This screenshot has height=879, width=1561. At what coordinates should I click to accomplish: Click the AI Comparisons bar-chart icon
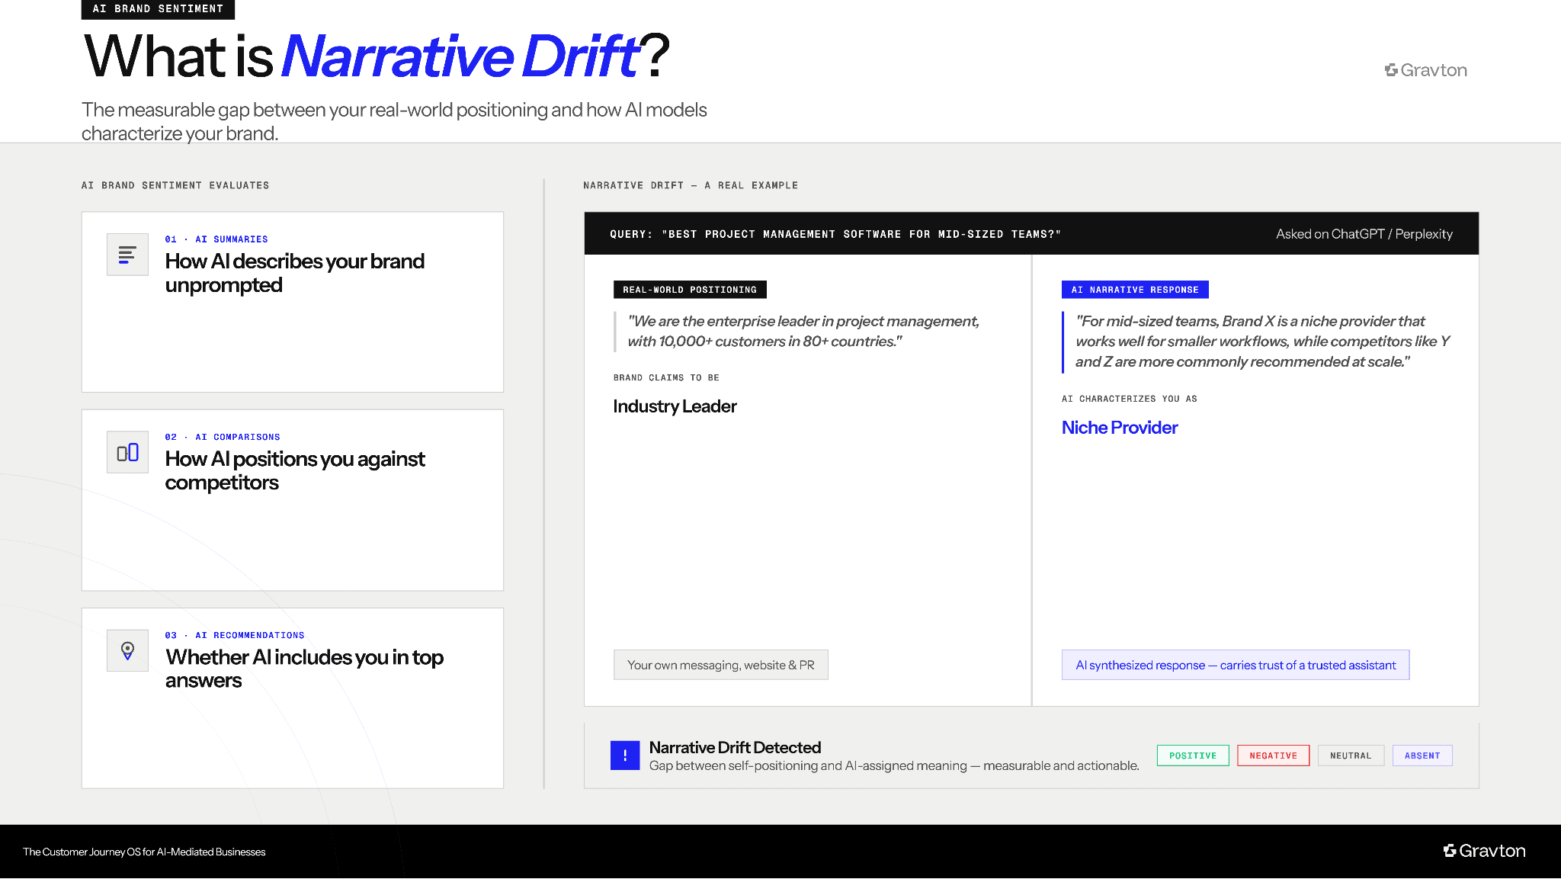coord(127,452)
